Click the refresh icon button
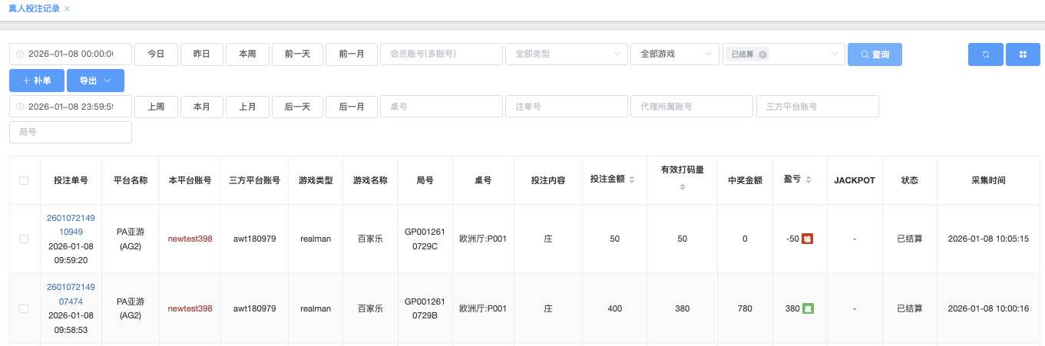Viewport: 1045px width, 346px height. pos(985,54)
